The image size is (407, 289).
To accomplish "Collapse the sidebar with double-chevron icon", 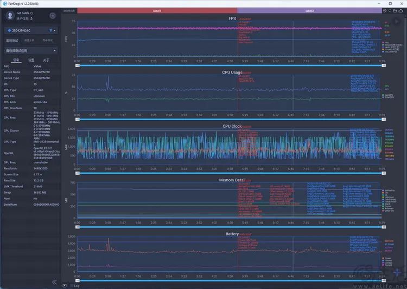I will coord(54,282).
